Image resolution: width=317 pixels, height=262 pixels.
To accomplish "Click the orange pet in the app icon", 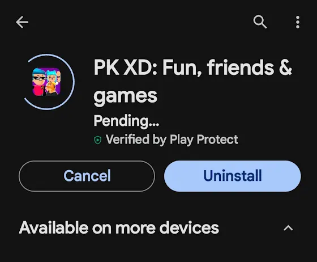I will tap(50, 88).
